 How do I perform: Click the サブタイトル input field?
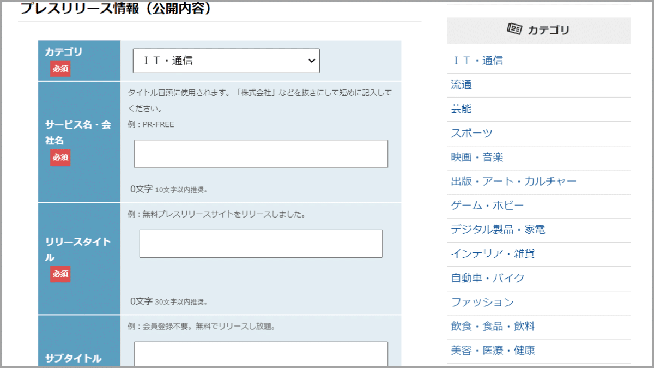click(261, 354)
